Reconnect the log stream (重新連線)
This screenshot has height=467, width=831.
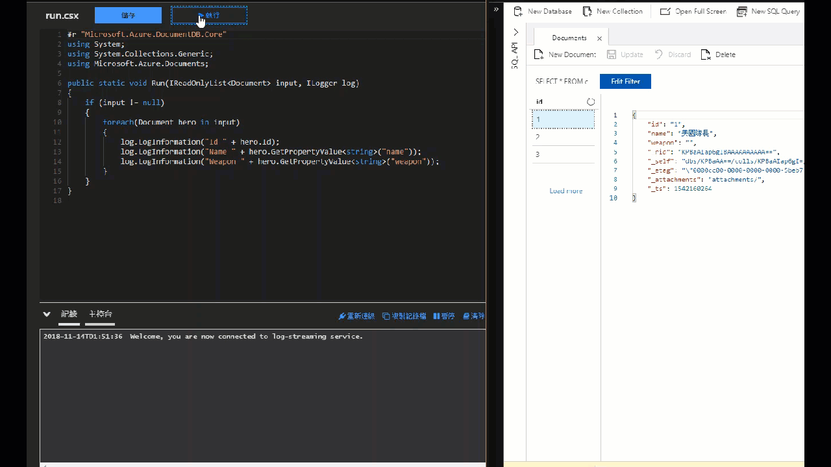[x=356, y=316]
